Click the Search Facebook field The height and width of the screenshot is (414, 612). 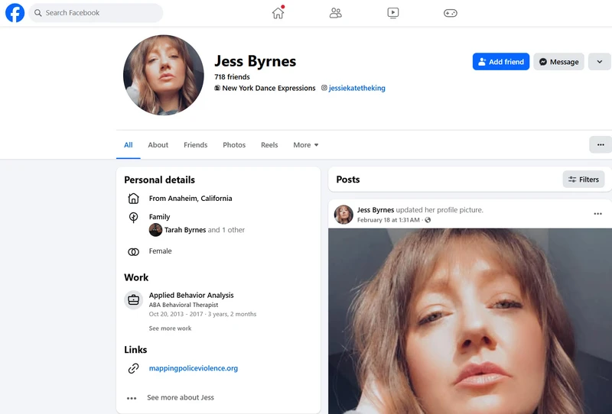[x=96, y=13]
